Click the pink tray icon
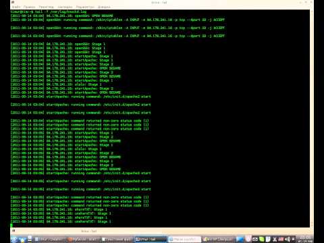 pyautogui.click(x=248, y=239)
